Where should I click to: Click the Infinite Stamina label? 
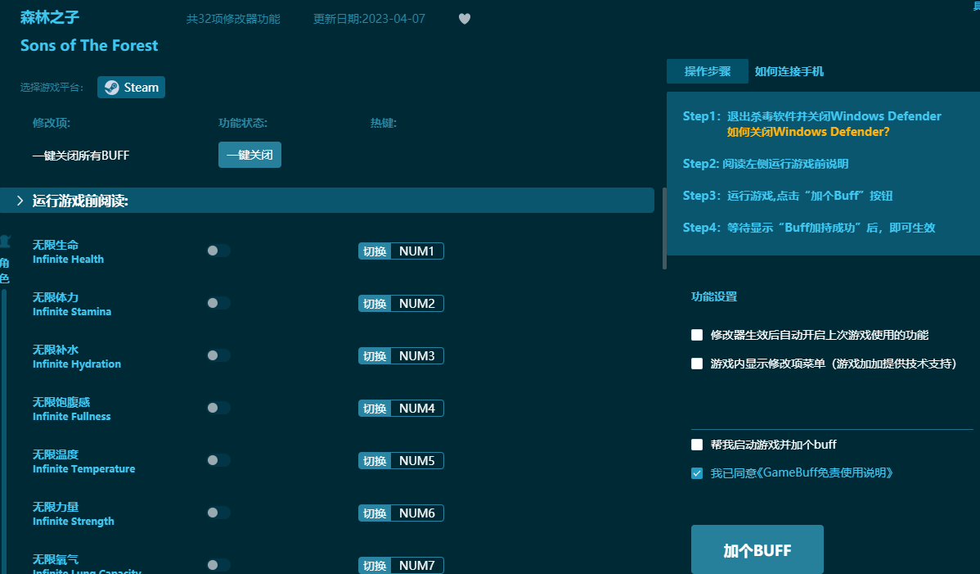[72, 312]
